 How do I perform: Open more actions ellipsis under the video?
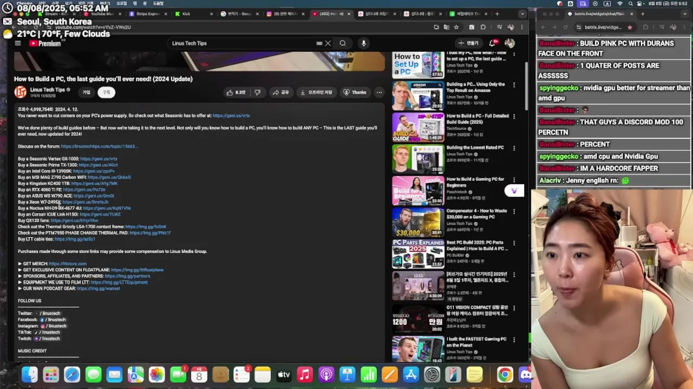click(379, 92)
